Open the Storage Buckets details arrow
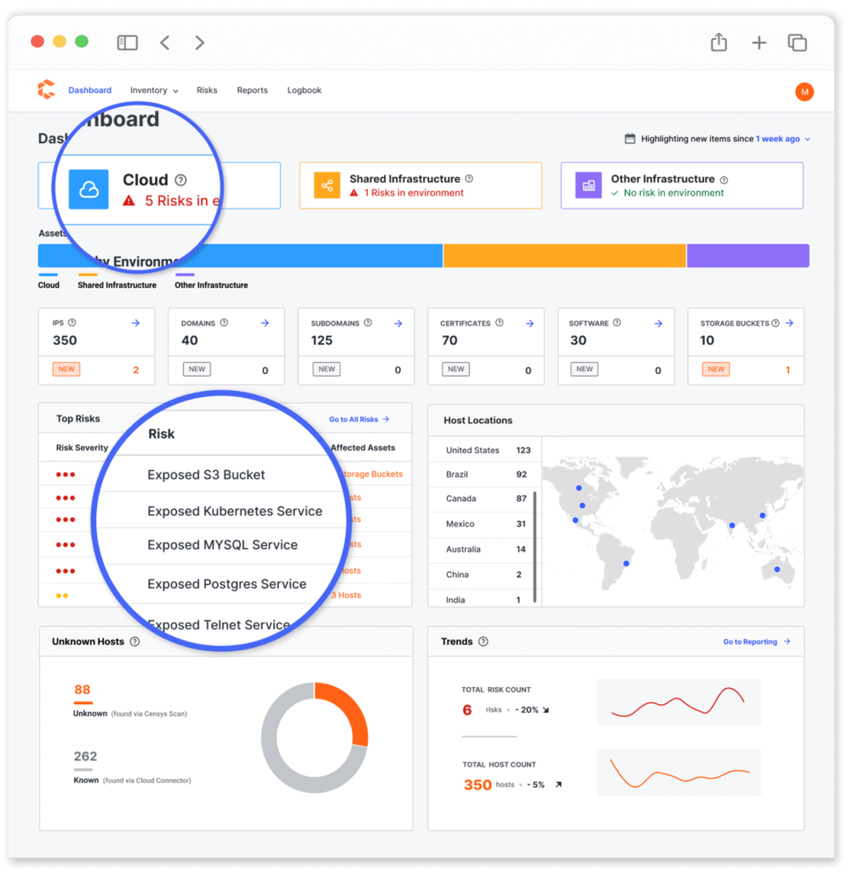This screenshot has height=872, width=847. [x=790, y=323]
